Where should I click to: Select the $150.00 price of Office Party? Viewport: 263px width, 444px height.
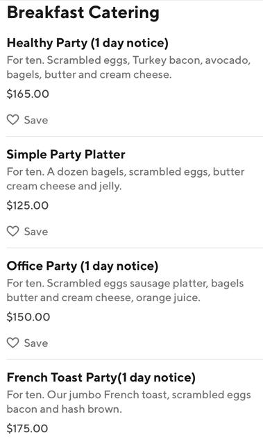click(28, 317)
